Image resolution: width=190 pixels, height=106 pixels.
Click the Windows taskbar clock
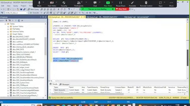pyautogui.click(x=177, y=105)
